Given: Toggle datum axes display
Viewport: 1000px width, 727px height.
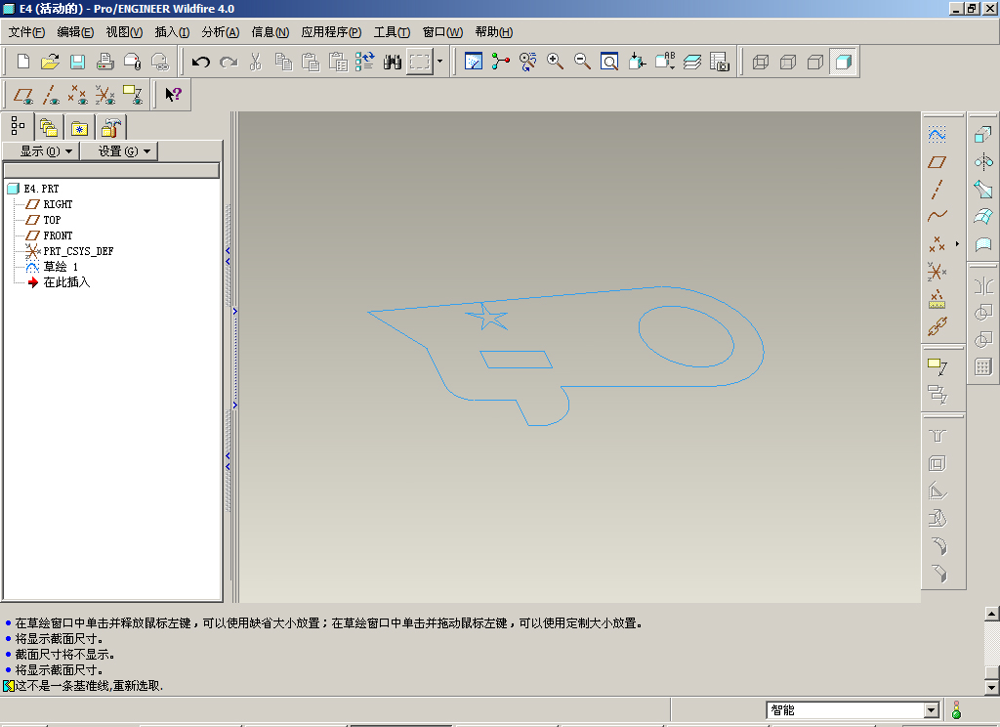Looking at the screenshot, I should (51, 95).
